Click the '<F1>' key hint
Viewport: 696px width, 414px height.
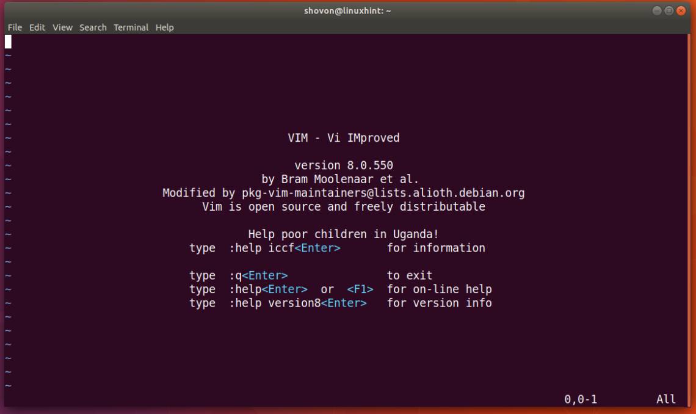point(360,289)
